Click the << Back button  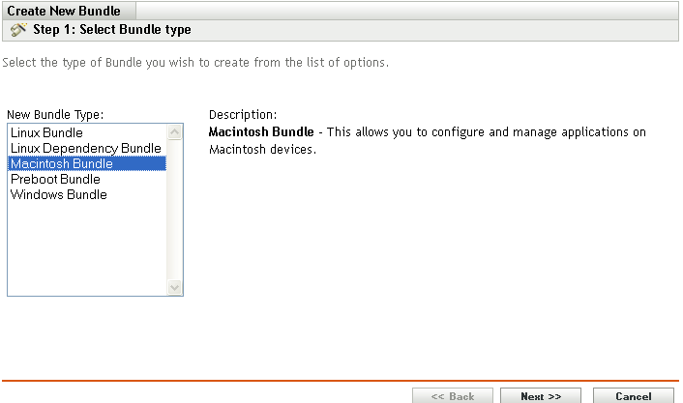pyautogui.click(x=452, y=396)
